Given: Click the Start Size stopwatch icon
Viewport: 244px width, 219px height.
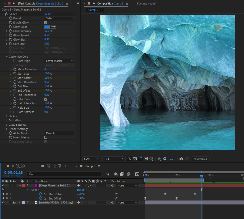Looking at the screenshot, I should (15, 74).
